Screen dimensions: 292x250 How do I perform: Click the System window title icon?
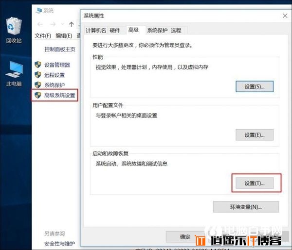coord(39,10)
